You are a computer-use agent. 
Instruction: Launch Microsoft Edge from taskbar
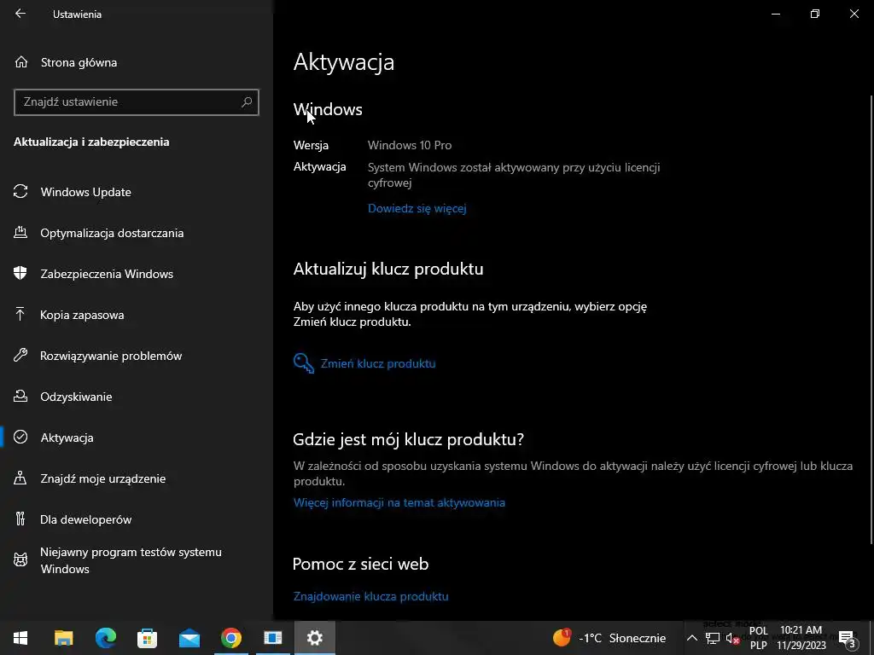click(x=105, y=638)
